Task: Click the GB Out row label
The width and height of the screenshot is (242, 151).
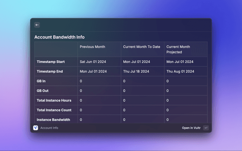Action: pyautogui.click(x=42, y=91)
